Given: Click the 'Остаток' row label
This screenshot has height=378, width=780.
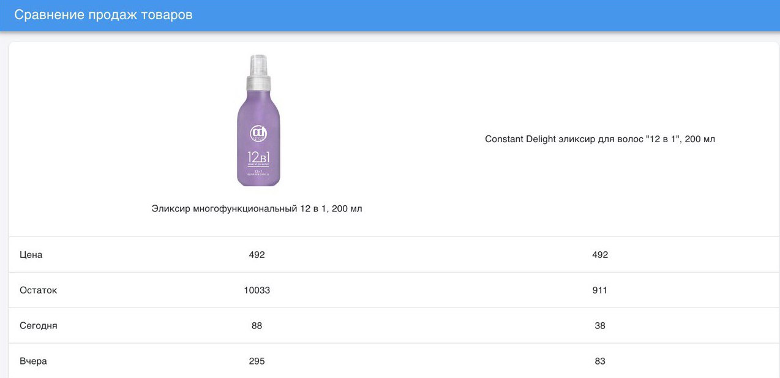Looking at the screenshot, I should pyautogui.click(x=39, y=290).
